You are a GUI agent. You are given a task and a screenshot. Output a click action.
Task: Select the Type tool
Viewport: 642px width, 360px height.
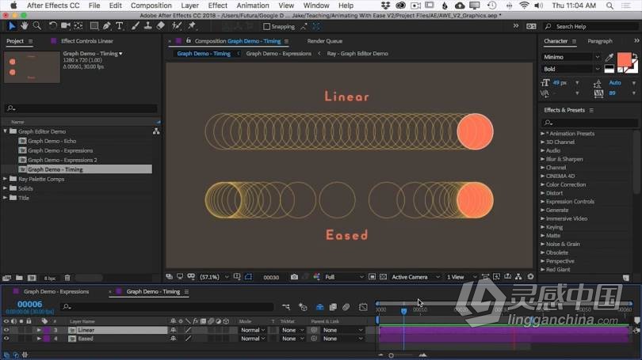pyautogui.click(x=120, y=26)
